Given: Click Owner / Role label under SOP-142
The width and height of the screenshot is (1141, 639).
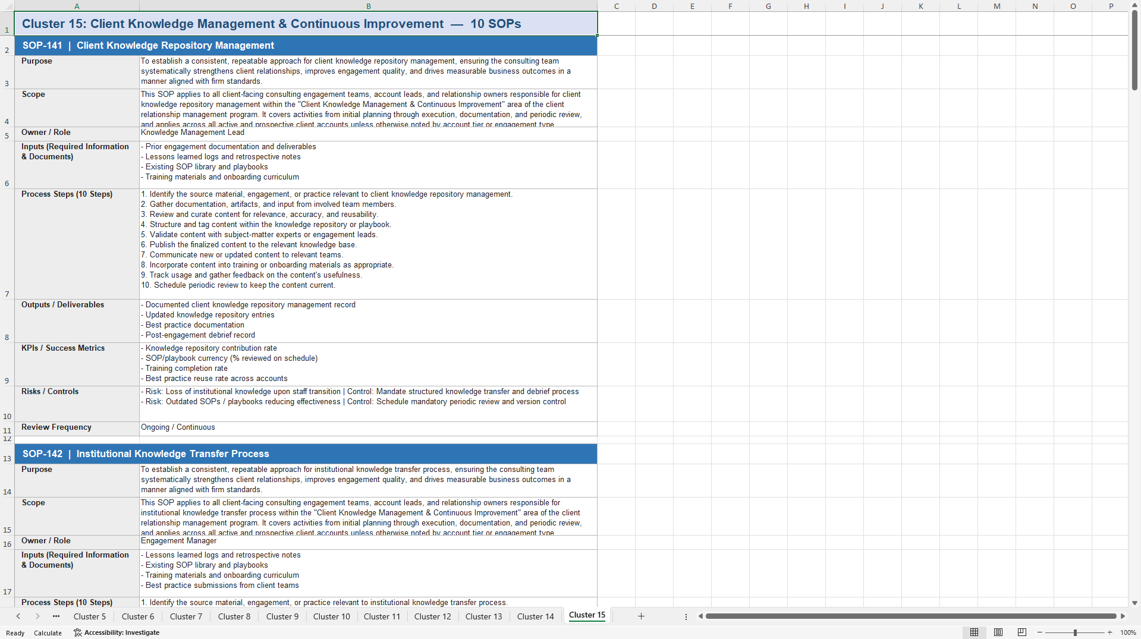Looking at the screenshot, I should [x=77, y=542].
